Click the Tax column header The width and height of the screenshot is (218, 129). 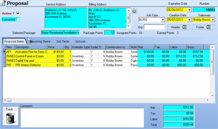162,47
